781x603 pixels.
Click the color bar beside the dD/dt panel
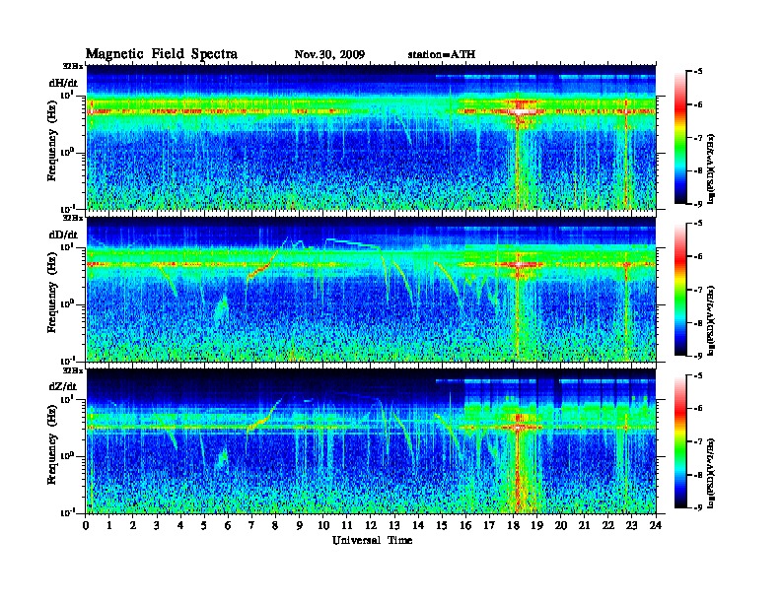(x=680, y=290)
